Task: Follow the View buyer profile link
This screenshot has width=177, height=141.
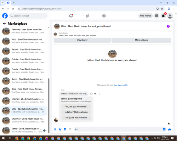Action: [121, 85]
